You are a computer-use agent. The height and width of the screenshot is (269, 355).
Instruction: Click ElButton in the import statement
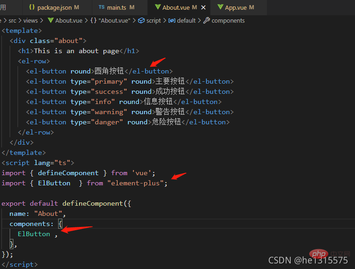54,183
